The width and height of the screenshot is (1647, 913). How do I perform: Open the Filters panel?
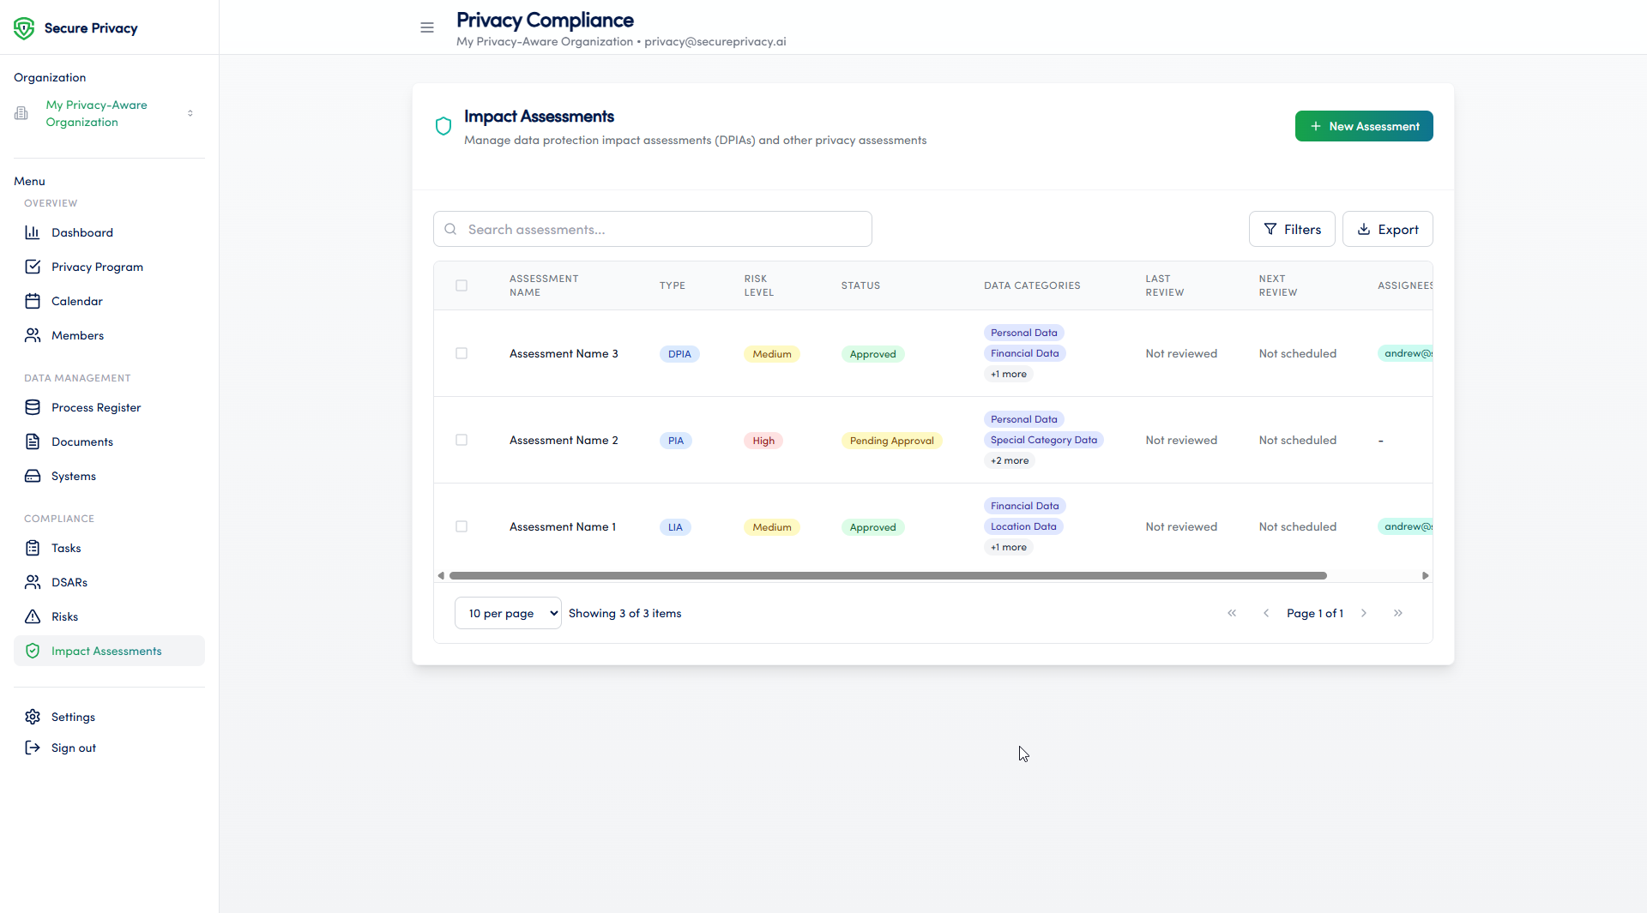tap(1293, 229)
